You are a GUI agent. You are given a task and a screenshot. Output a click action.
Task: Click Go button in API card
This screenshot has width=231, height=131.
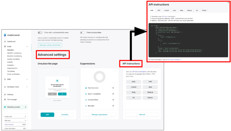(x=134, y=98)
